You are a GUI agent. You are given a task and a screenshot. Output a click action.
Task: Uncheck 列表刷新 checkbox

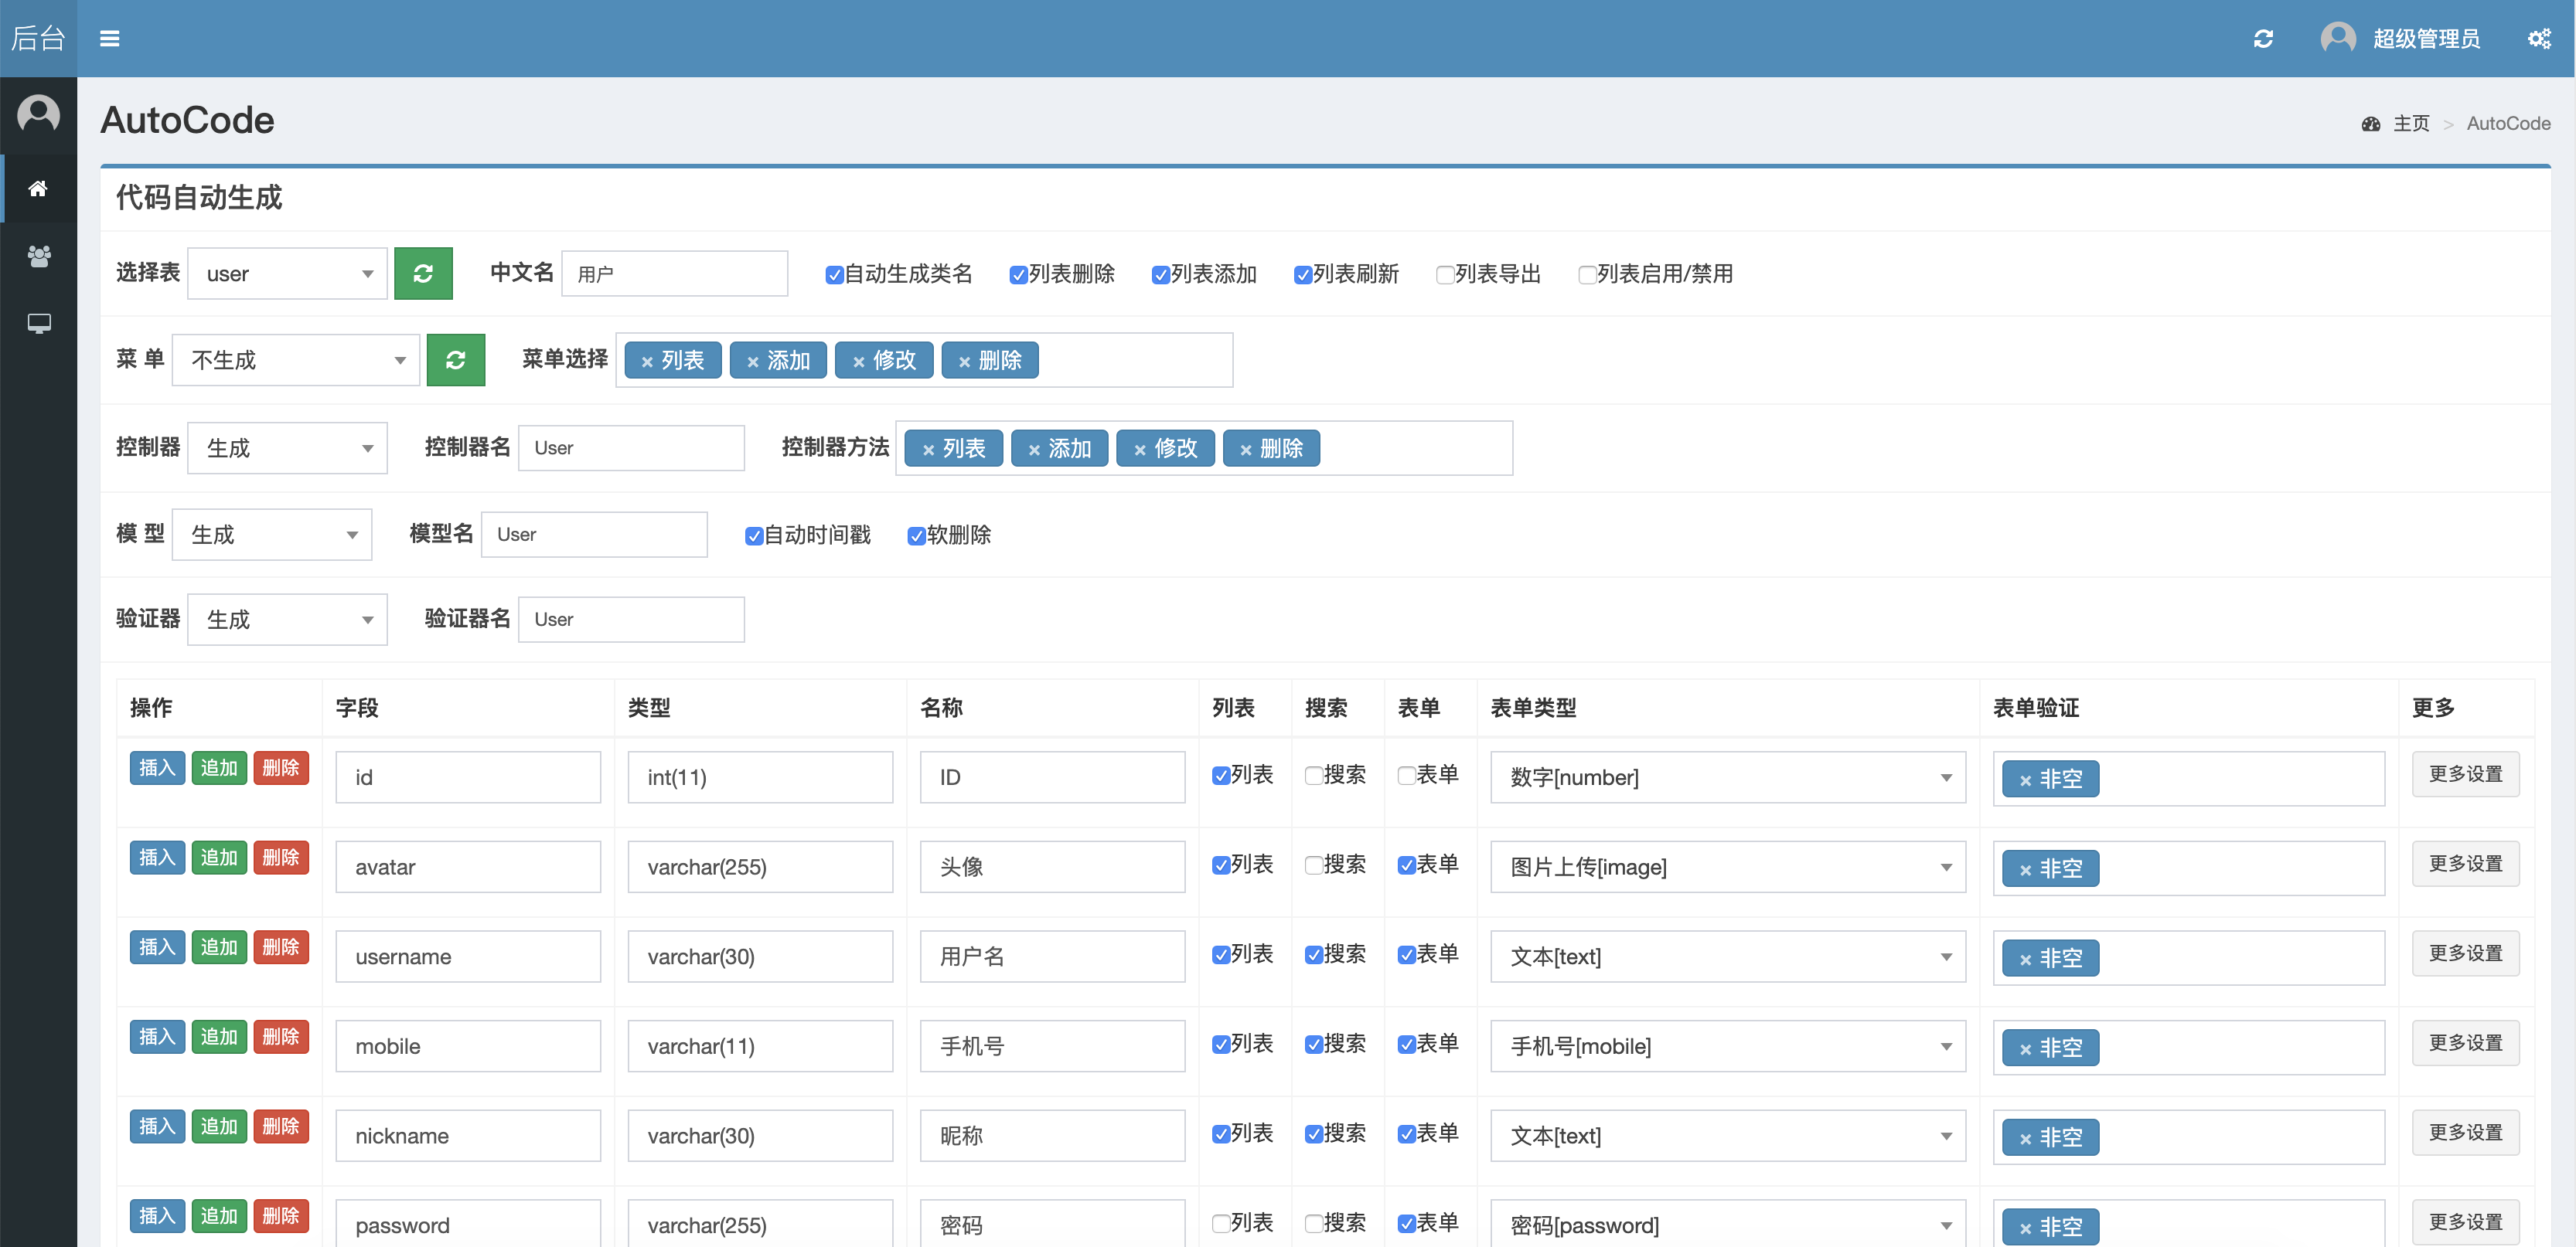[x=1301, y=275]
